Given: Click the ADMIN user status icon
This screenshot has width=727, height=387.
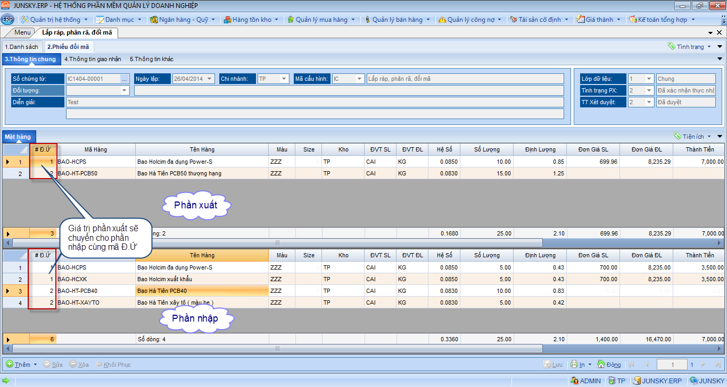Looking at the screenshot, I should [x=574, y=381].
